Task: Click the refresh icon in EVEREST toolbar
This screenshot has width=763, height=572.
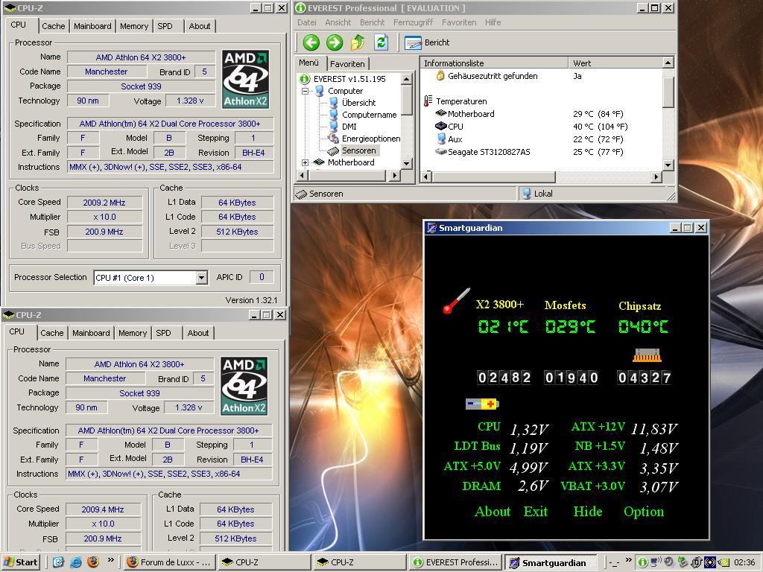Action: coord(381,42)
